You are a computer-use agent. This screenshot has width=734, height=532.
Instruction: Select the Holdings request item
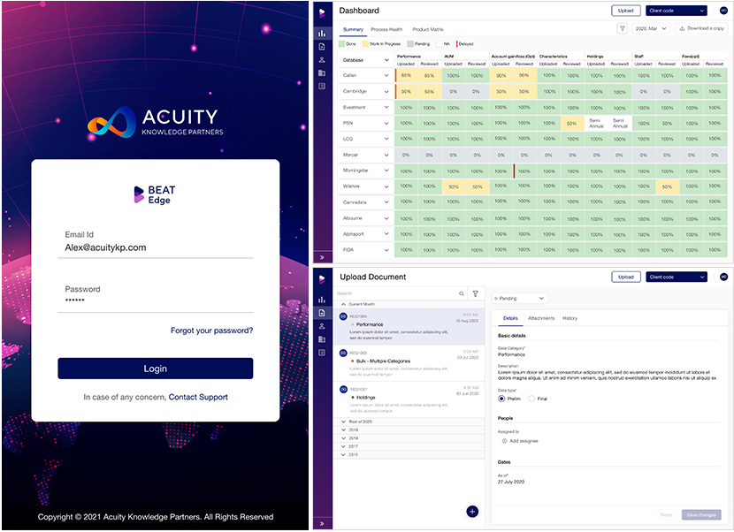[x=409, y=399]
